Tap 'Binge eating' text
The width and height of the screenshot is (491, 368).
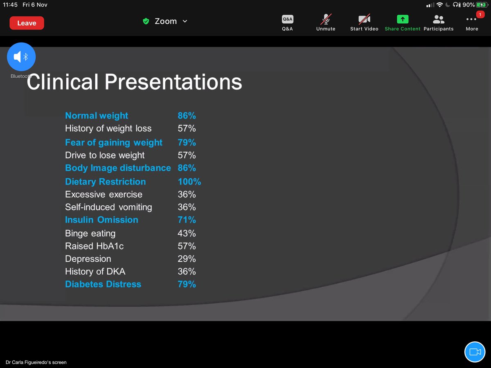pos(90,233)
